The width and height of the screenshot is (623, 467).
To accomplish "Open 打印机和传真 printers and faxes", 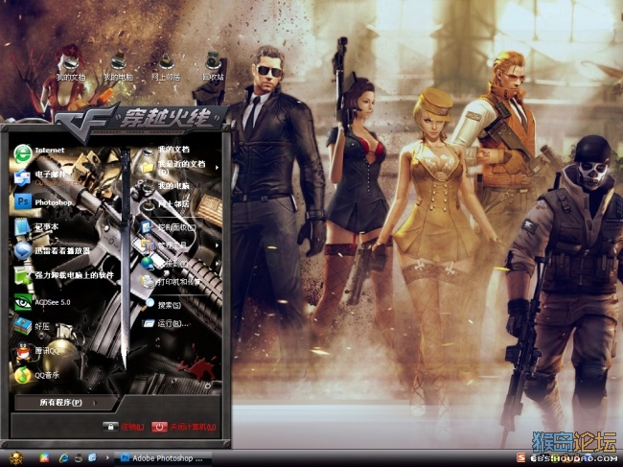I will pos(172,281).
